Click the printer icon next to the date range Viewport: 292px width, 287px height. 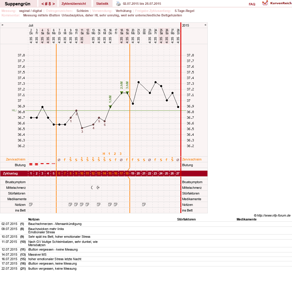[x=118, y=4]
